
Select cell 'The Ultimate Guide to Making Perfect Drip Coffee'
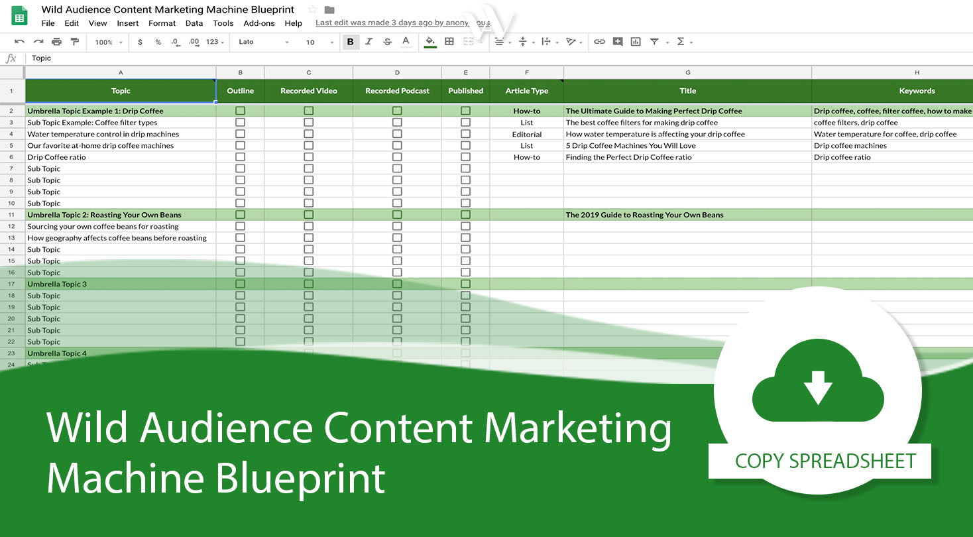[x=688, y=111]
